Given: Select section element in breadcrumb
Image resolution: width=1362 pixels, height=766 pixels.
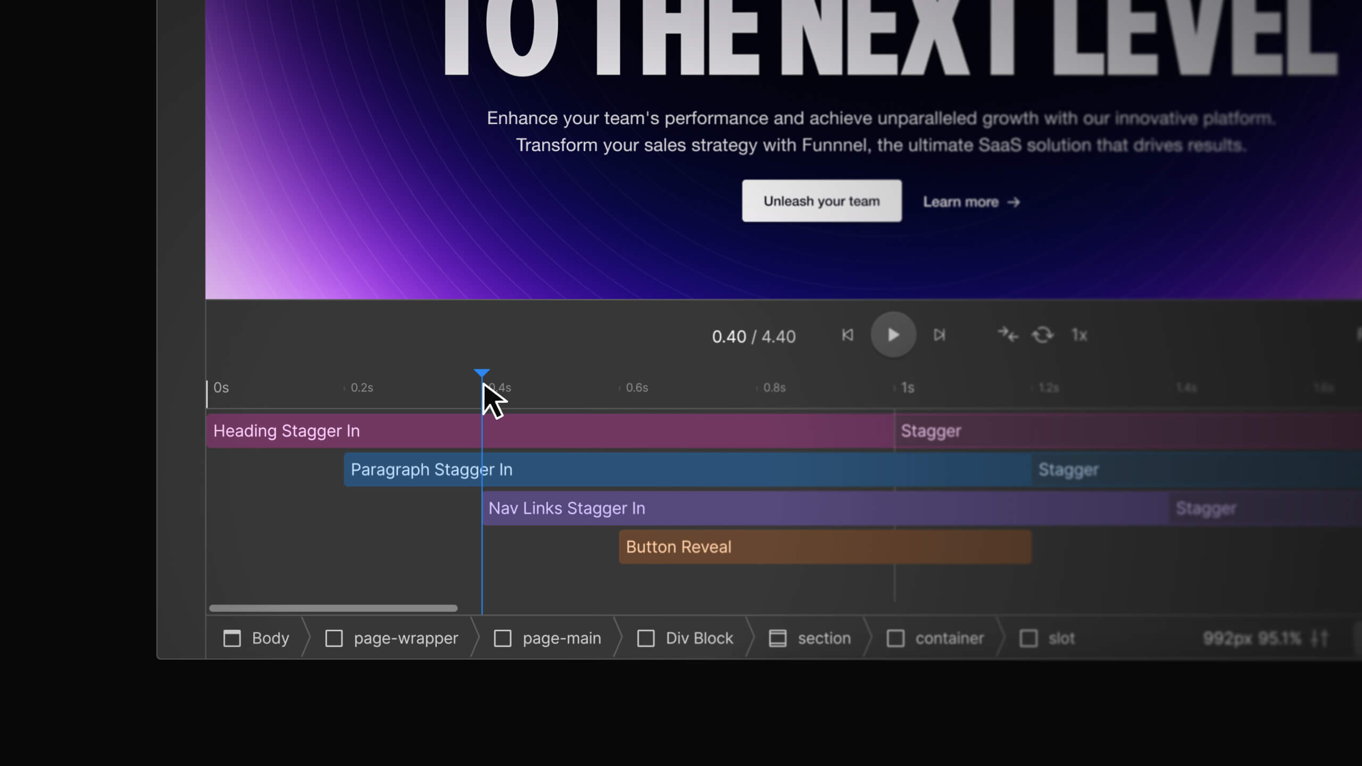Looking at the screenshot, I should point(810,638).
